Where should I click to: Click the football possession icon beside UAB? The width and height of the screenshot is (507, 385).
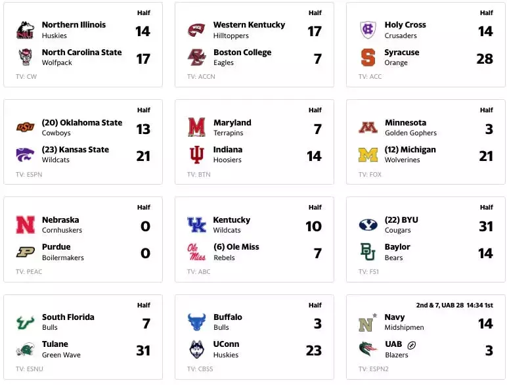coord(411,345)
